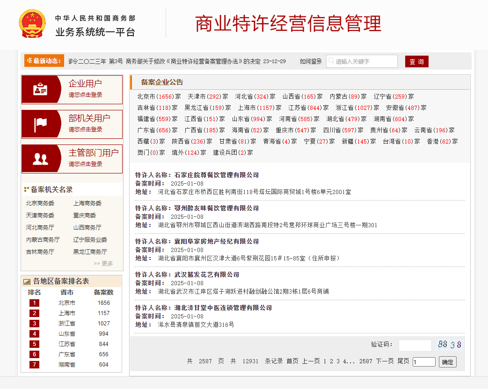Select 天津市(292)家 region link

coord(208,96)
